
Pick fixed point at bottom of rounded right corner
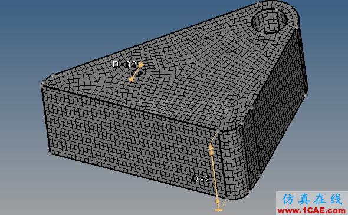(251, 191)
